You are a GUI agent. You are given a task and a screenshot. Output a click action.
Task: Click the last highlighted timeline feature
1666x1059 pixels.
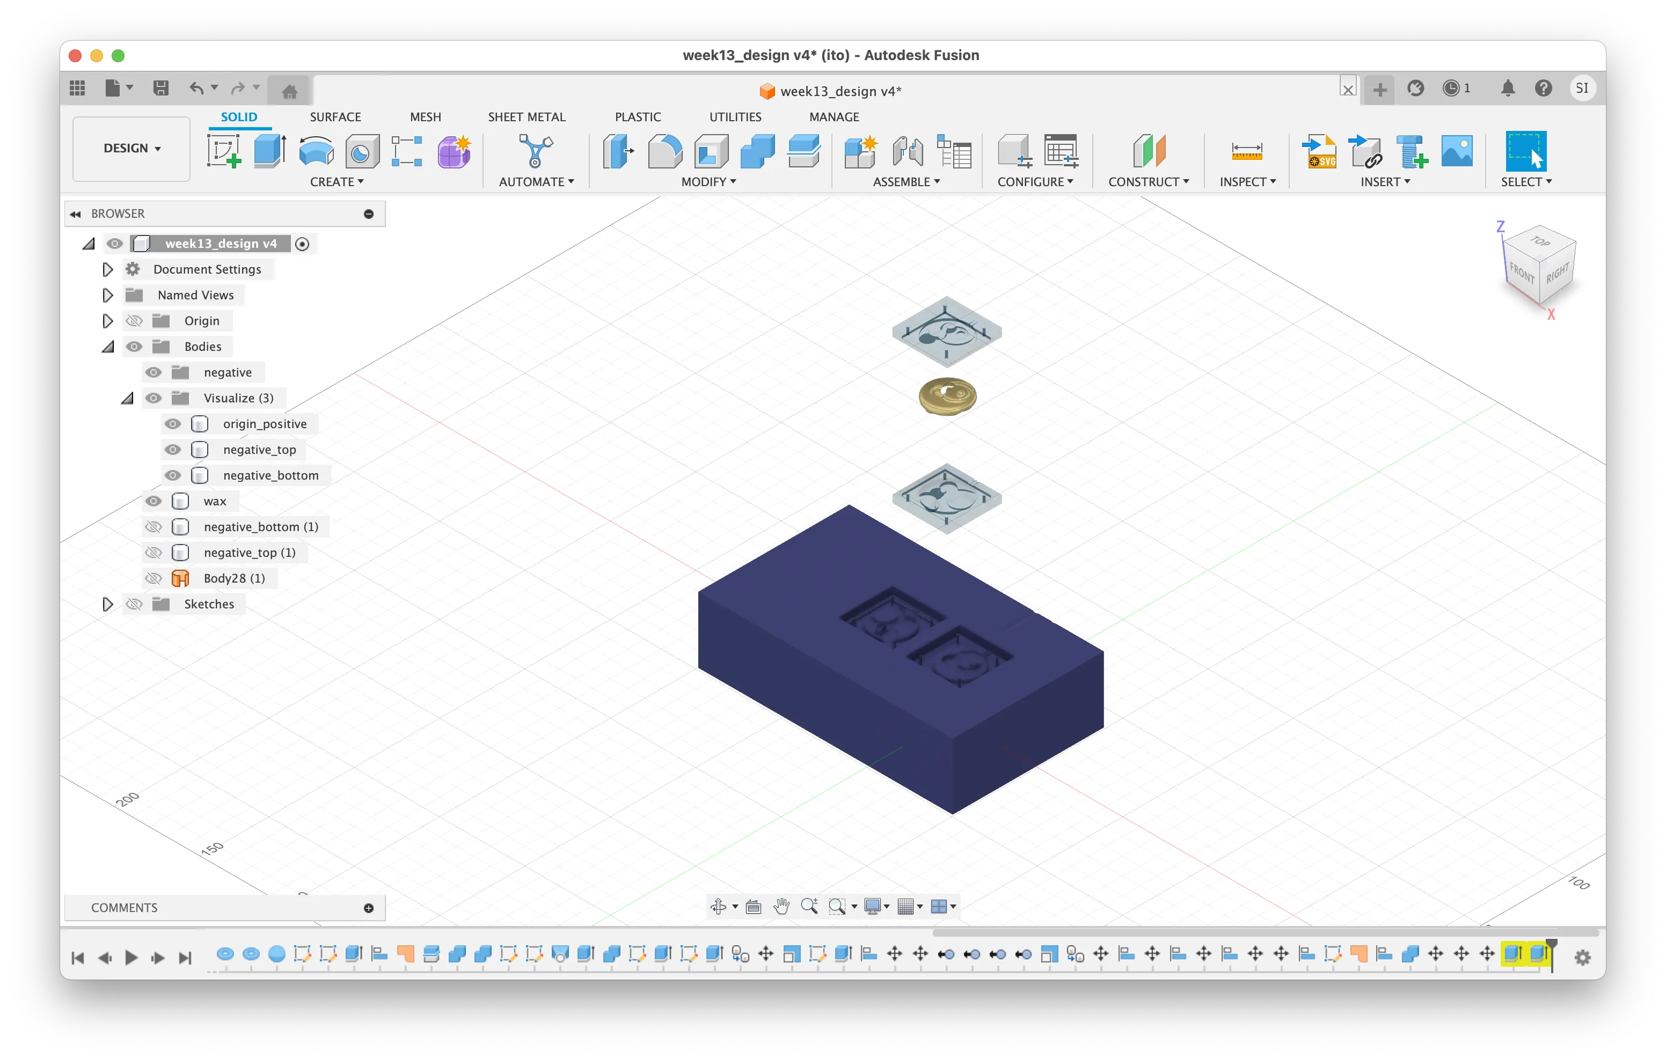point(1538,954)
